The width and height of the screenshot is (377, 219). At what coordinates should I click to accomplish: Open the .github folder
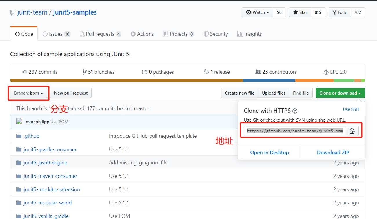pos(31,136)
